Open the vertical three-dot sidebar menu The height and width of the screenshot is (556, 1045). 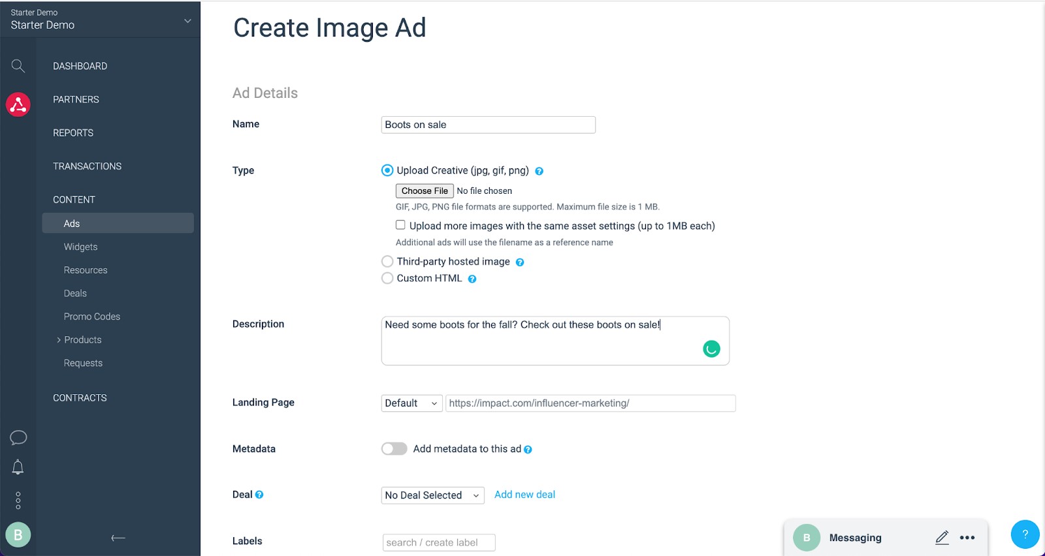coord(18,501)
